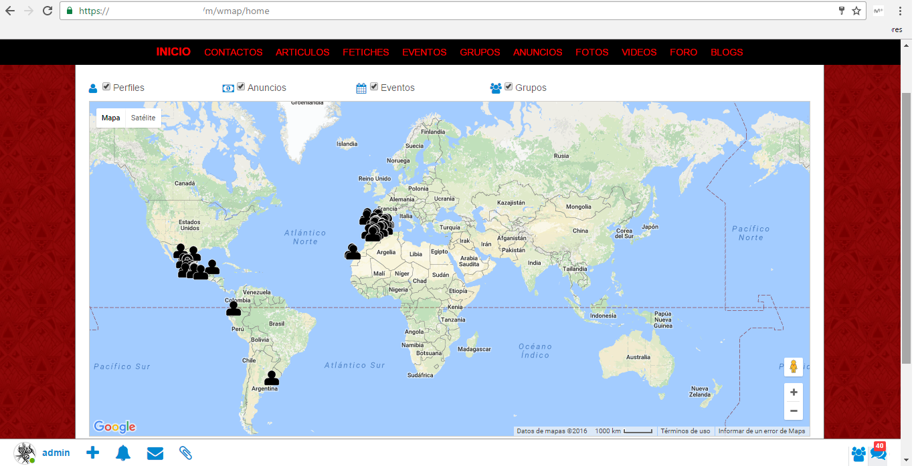Click the paperclip attachments icon

(x=186, y=453)
